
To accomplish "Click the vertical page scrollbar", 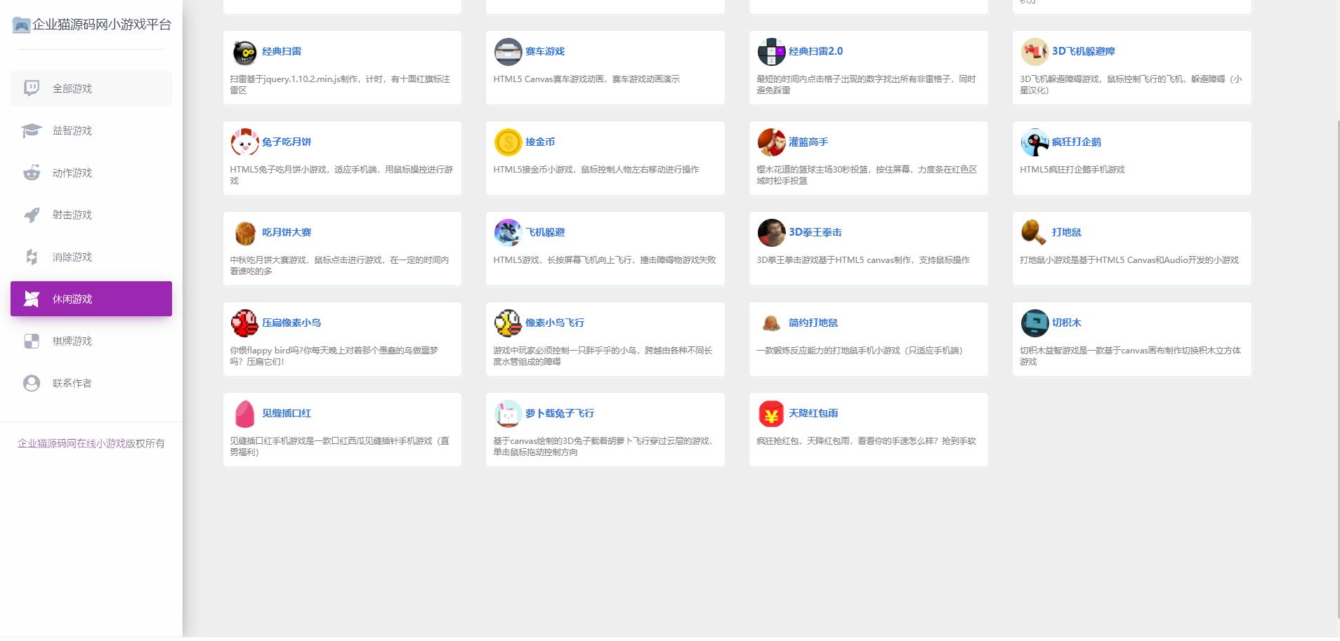I will click(1336, 351).
